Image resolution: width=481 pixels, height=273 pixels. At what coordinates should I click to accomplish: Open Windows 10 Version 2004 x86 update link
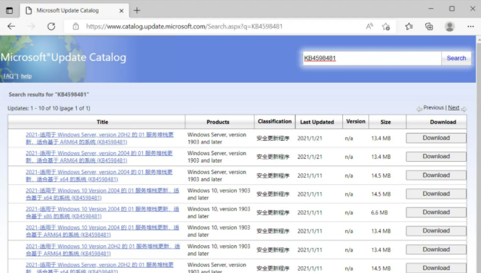click(x=102, y=213)
